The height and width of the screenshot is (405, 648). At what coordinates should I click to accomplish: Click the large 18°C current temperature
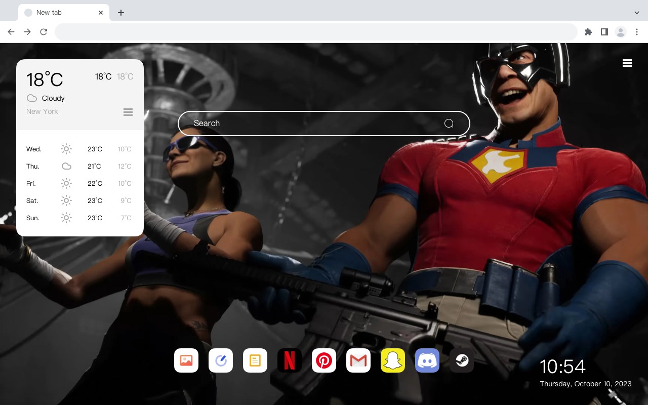pyautogui.click(x=45, y=79)
